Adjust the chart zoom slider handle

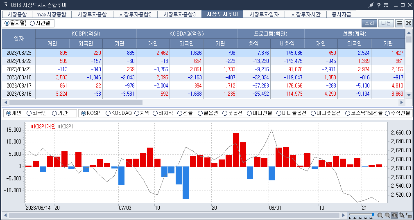tap(373, 215)
